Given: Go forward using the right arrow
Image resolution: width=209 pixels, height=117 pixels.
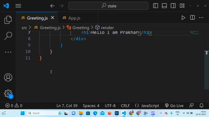Looking at the screenshot, I should [x=61, y=6].
